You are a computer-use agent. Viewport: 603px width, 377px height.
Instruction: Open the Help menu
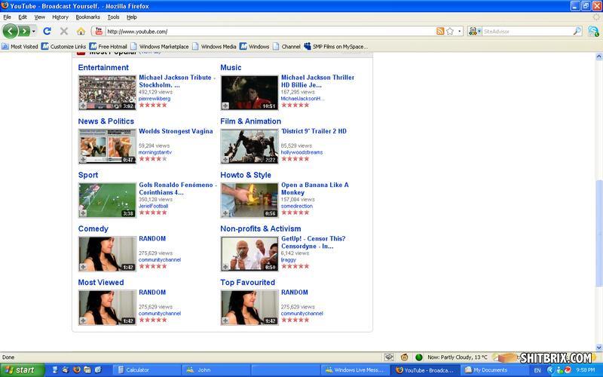(x=131, y=17)
